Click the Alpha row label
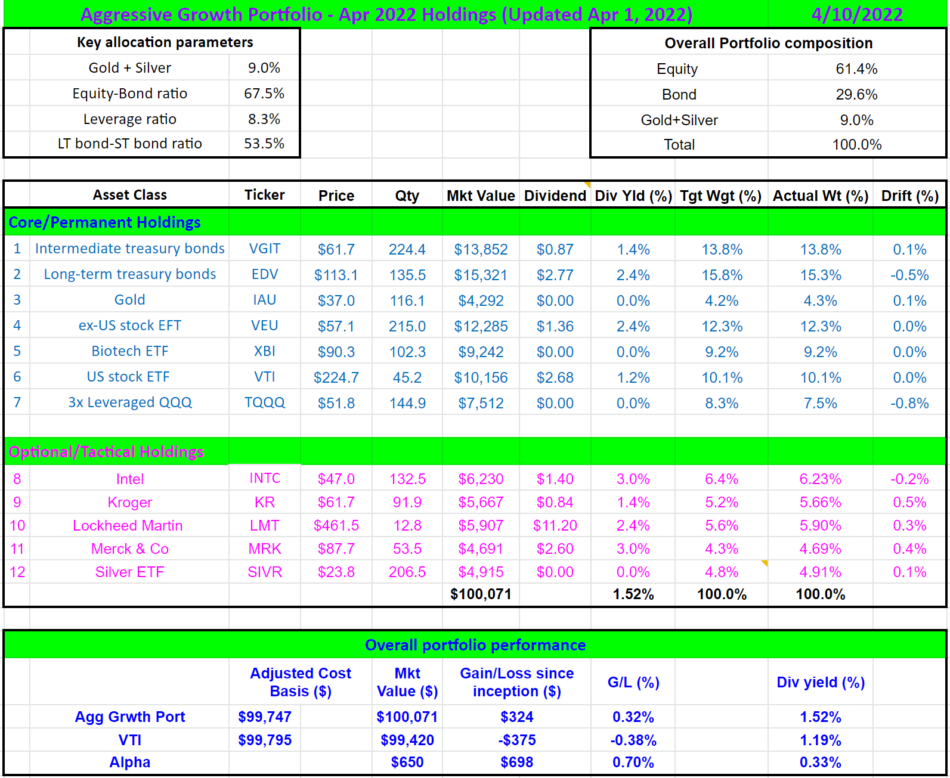The width and height of the screenshot is (950, 778). tap(130, 762)
